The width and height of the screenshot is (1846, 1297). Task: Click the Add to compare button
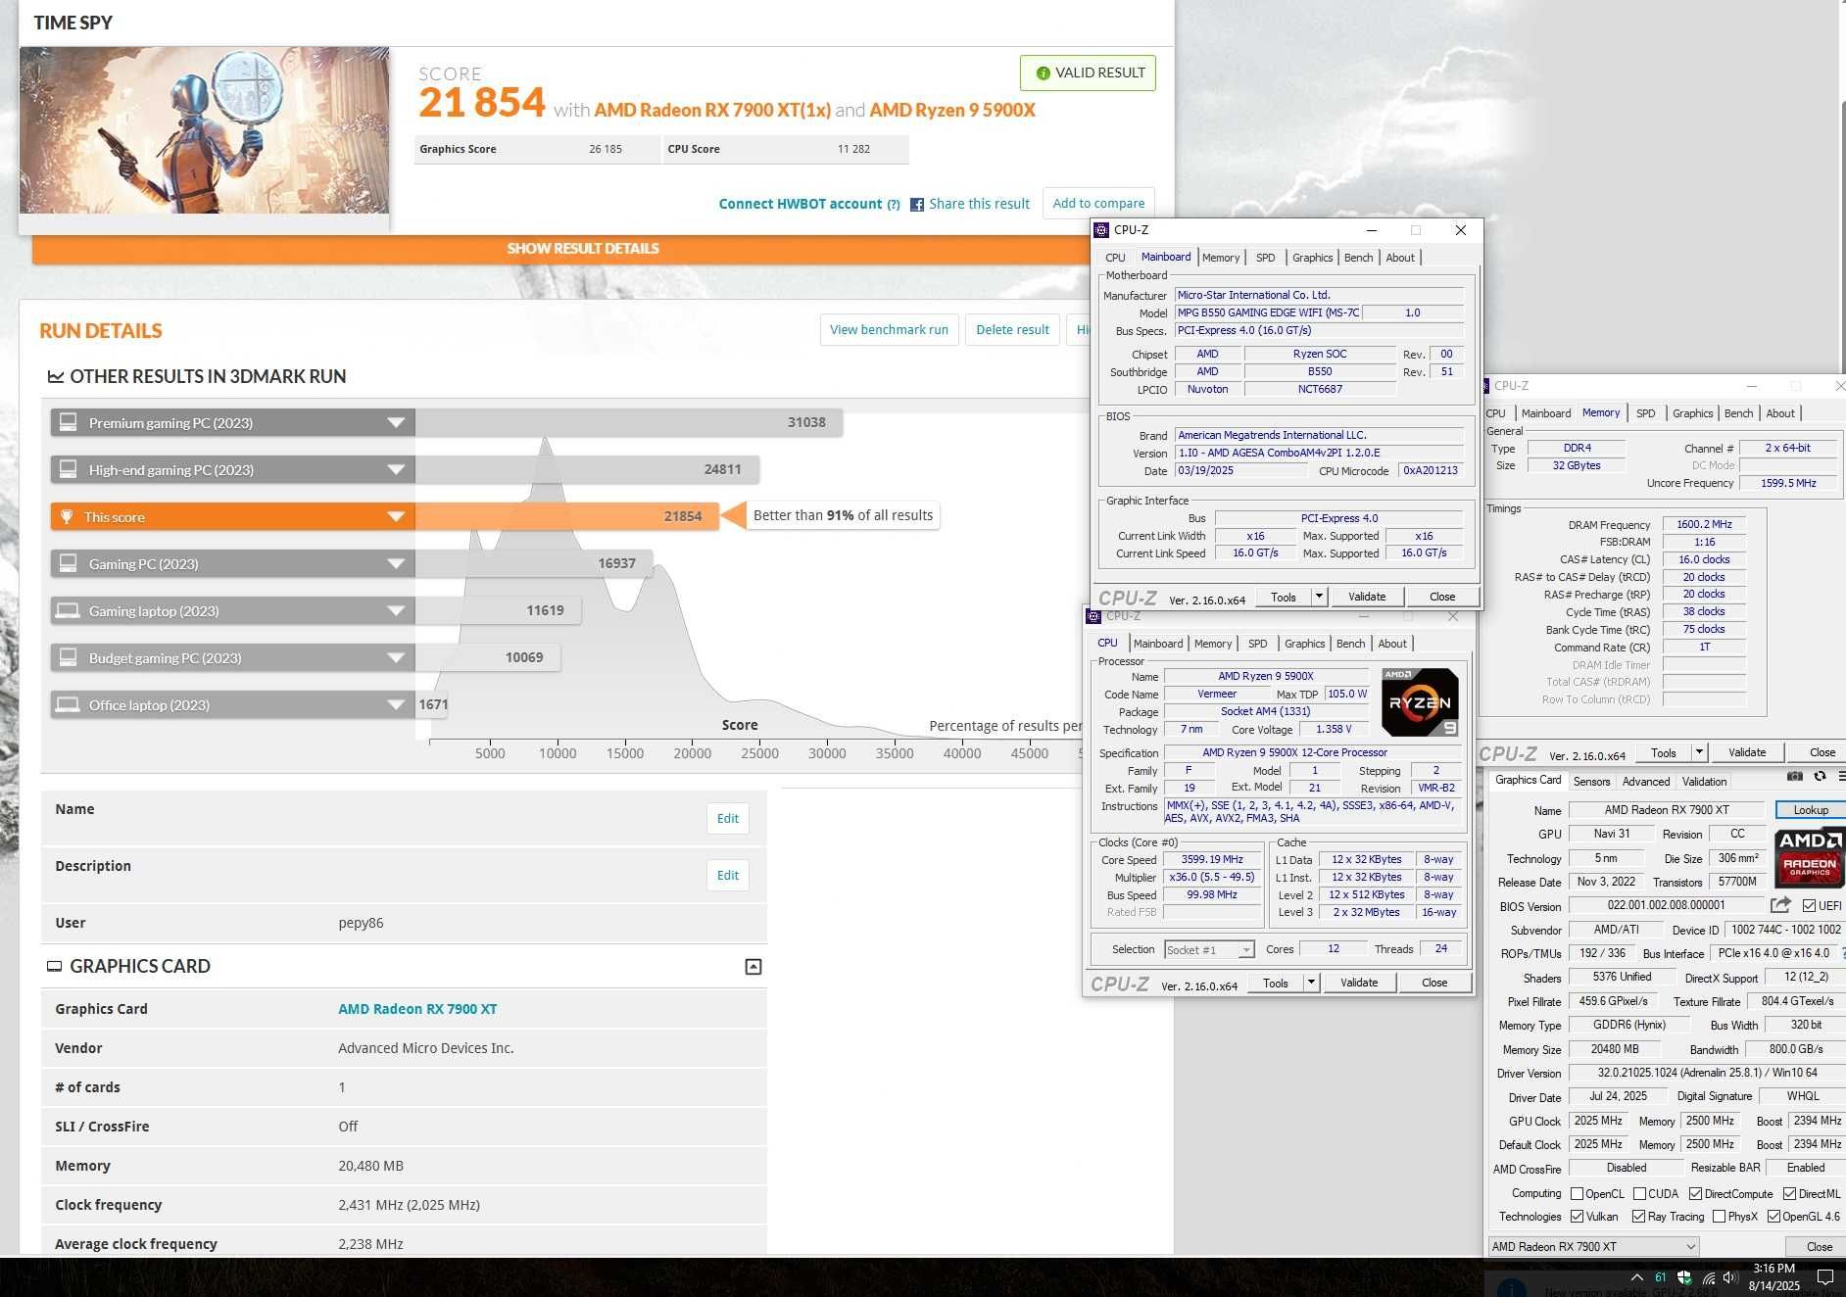[1098, 204]
